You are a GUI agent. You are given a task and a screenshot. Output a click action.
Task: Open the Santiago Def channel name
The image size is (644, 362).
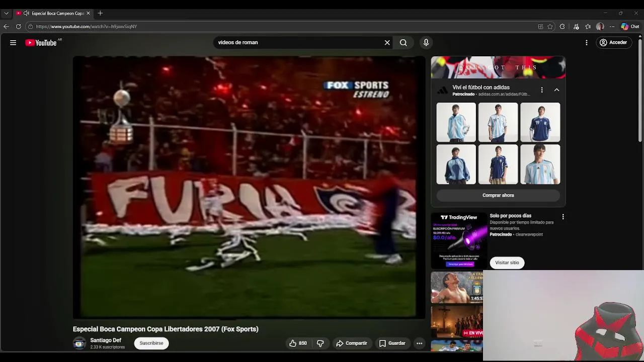(106, 340)
